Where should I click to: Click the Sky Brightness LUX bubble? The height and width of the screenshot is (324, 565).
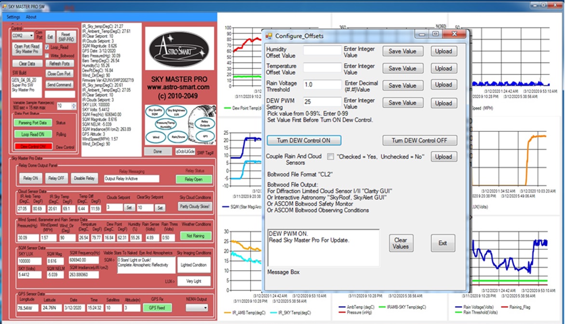click(176, 112)
